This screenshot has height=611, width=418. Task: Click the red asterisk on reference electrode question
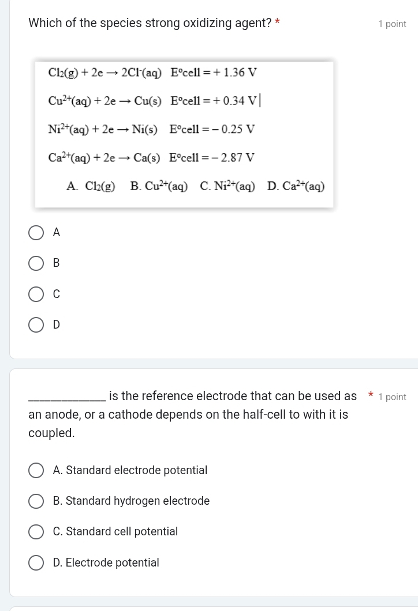370,396
